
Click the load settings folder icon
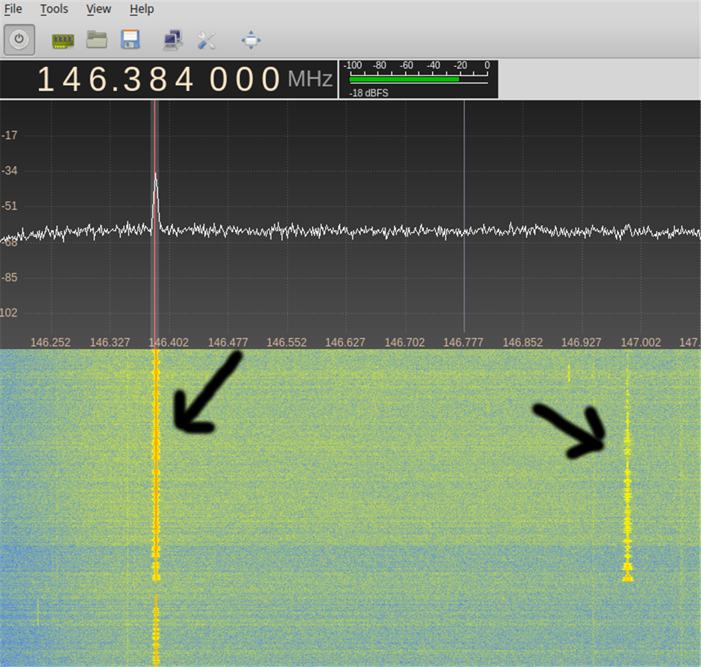tap(97, 40)
